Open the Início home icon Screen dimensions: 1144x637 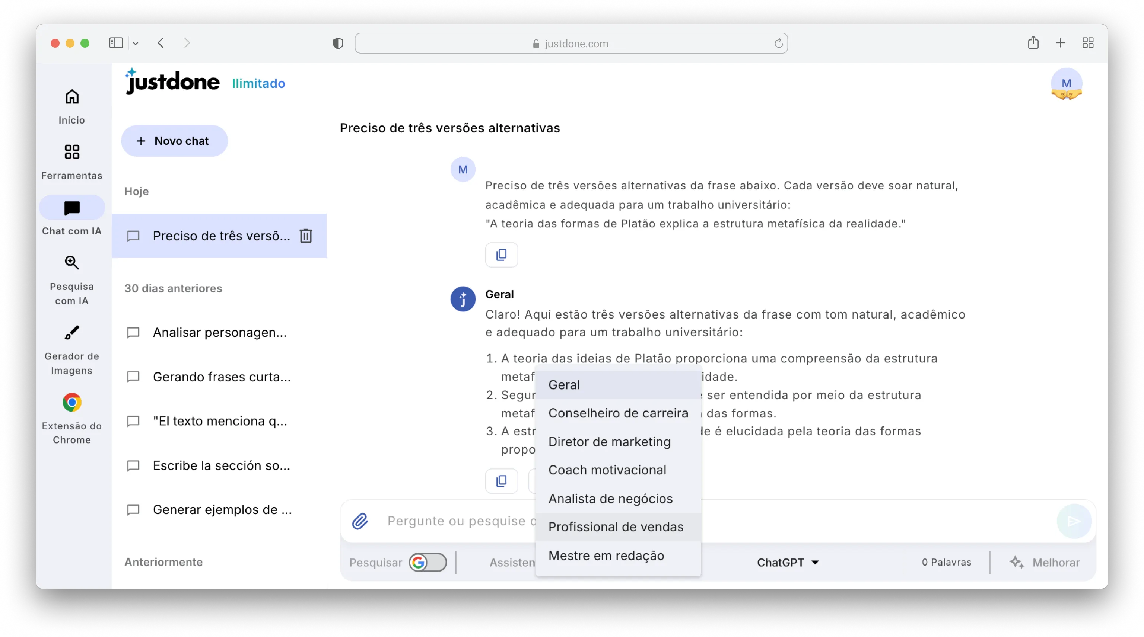tap(71, 97)
